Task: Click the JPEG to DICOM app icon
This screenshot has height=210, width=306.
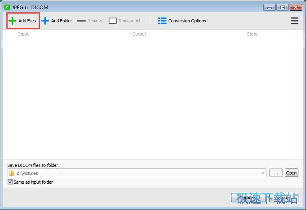Action: click(7, 8)
